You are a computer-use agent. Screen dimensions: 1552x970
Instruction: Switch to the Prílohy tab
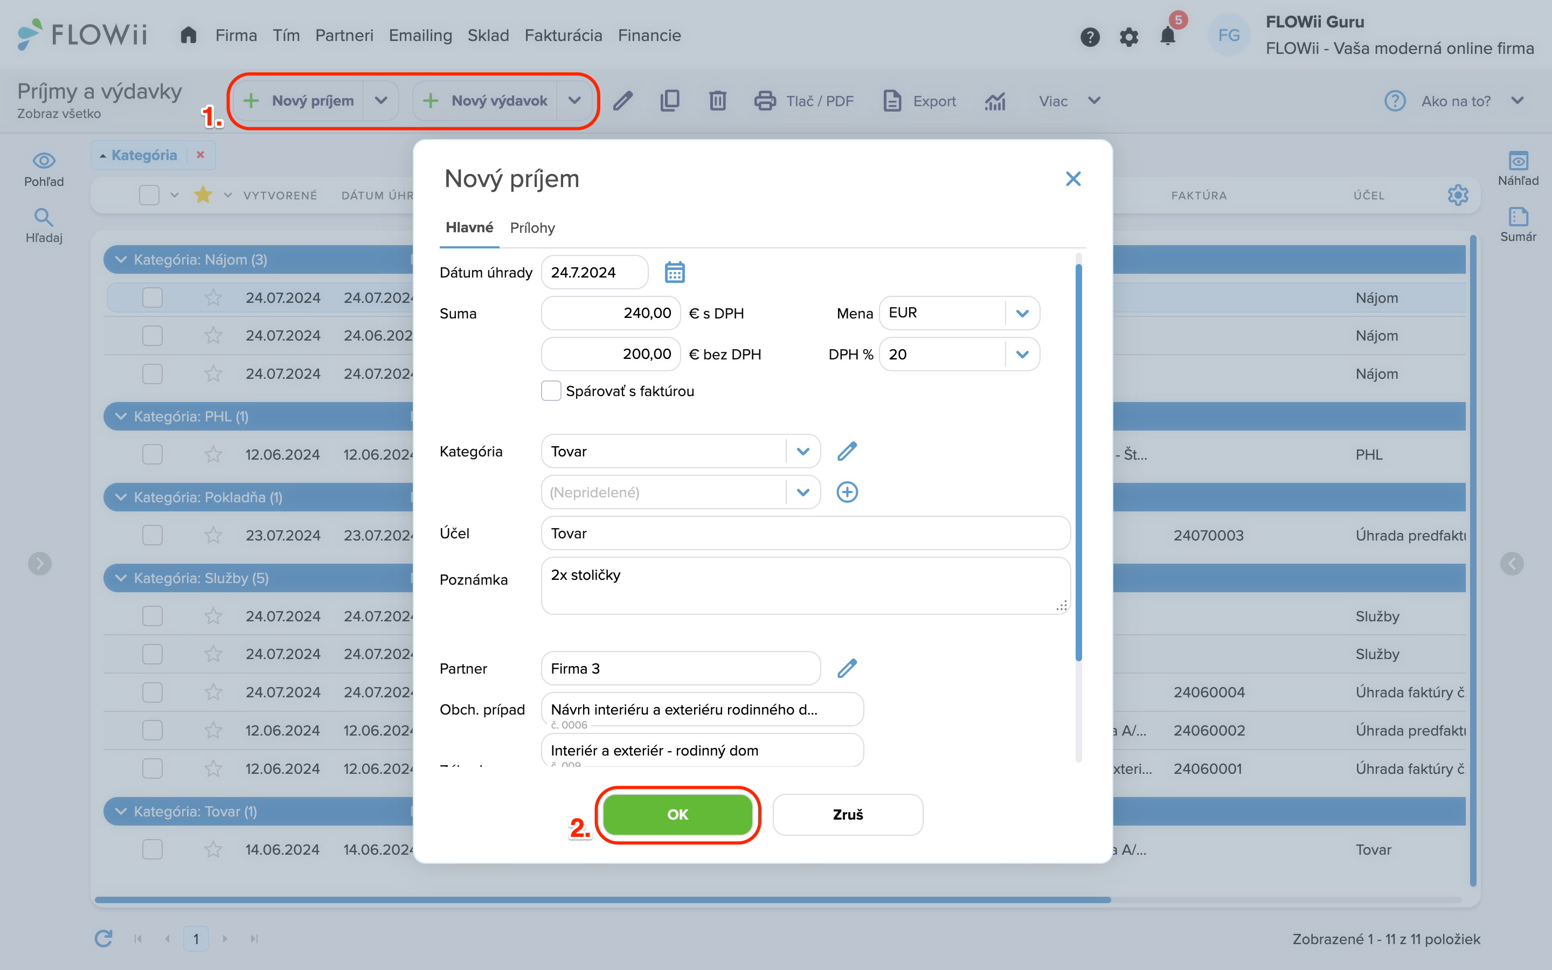532,228
